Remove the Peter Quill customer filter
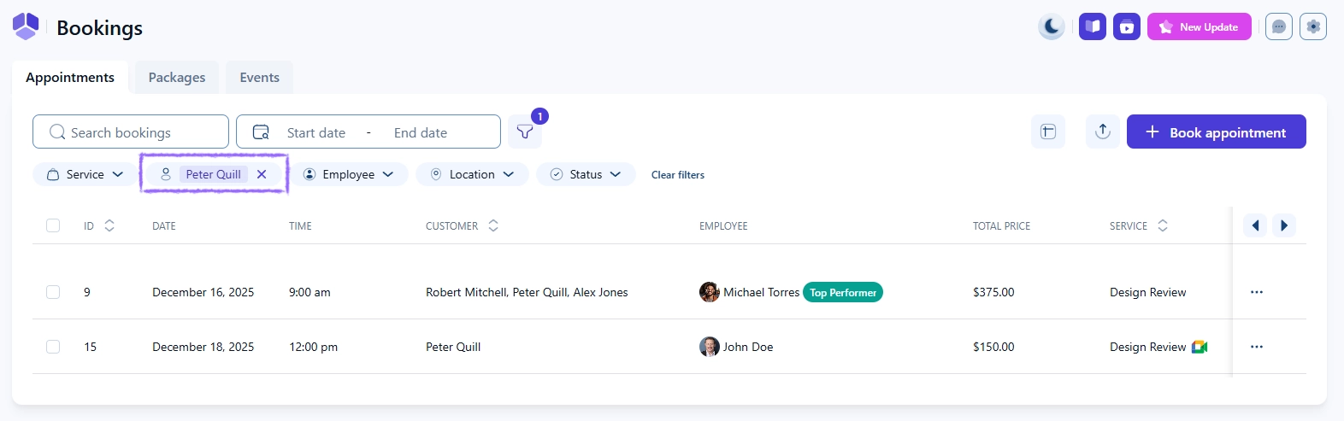 point(262,174)
